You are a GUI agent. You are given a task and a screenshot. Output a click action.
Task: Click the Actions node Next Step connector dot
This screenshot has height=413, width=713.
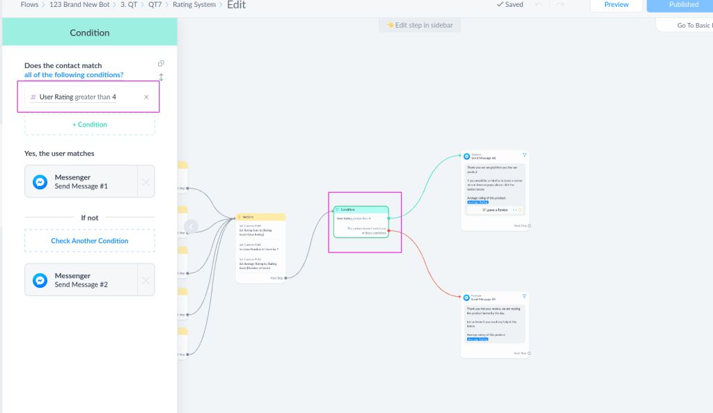click(x=285, y=278)
